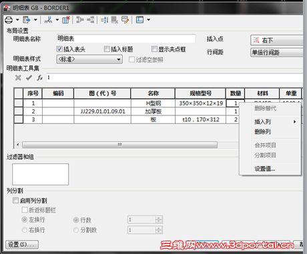Click the 行数 value spinner arrows
307x254 pixels.
(158, 220)
